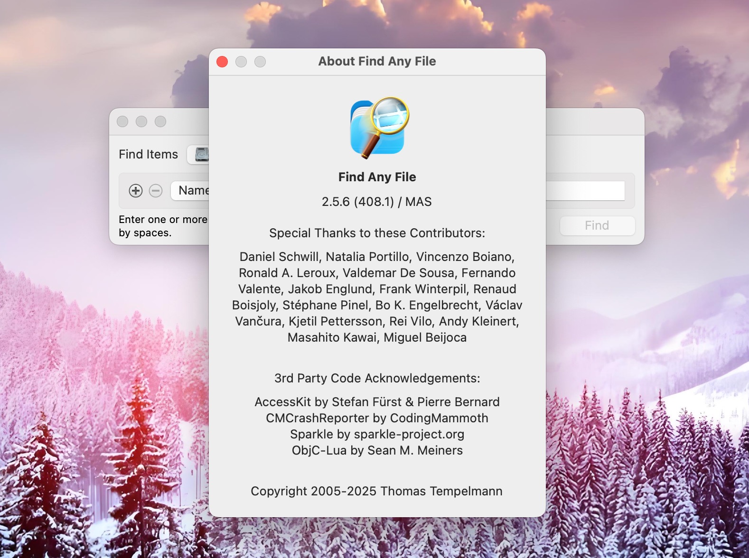Click the zoom button of About window
Image resolution: width=749 pixels, height=558 pixels.
[x=260, y=62]
